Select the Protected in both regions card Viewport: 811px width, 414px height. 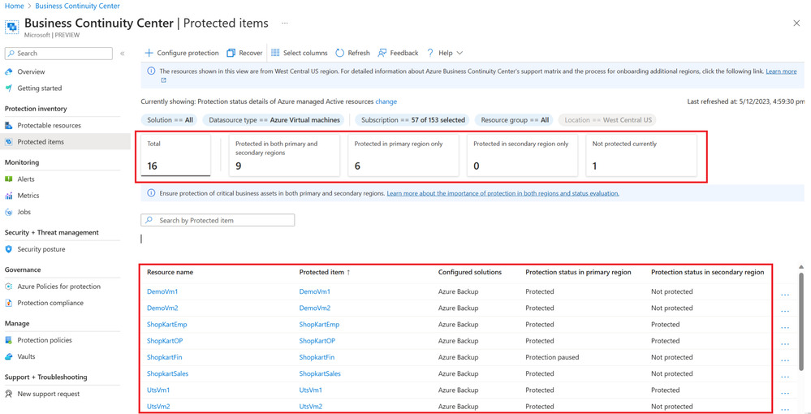[x=284, y=155]
